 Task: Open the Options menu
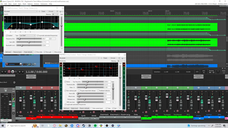(30, 4)
